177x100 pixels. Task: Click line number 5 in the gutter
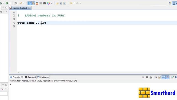14,26
